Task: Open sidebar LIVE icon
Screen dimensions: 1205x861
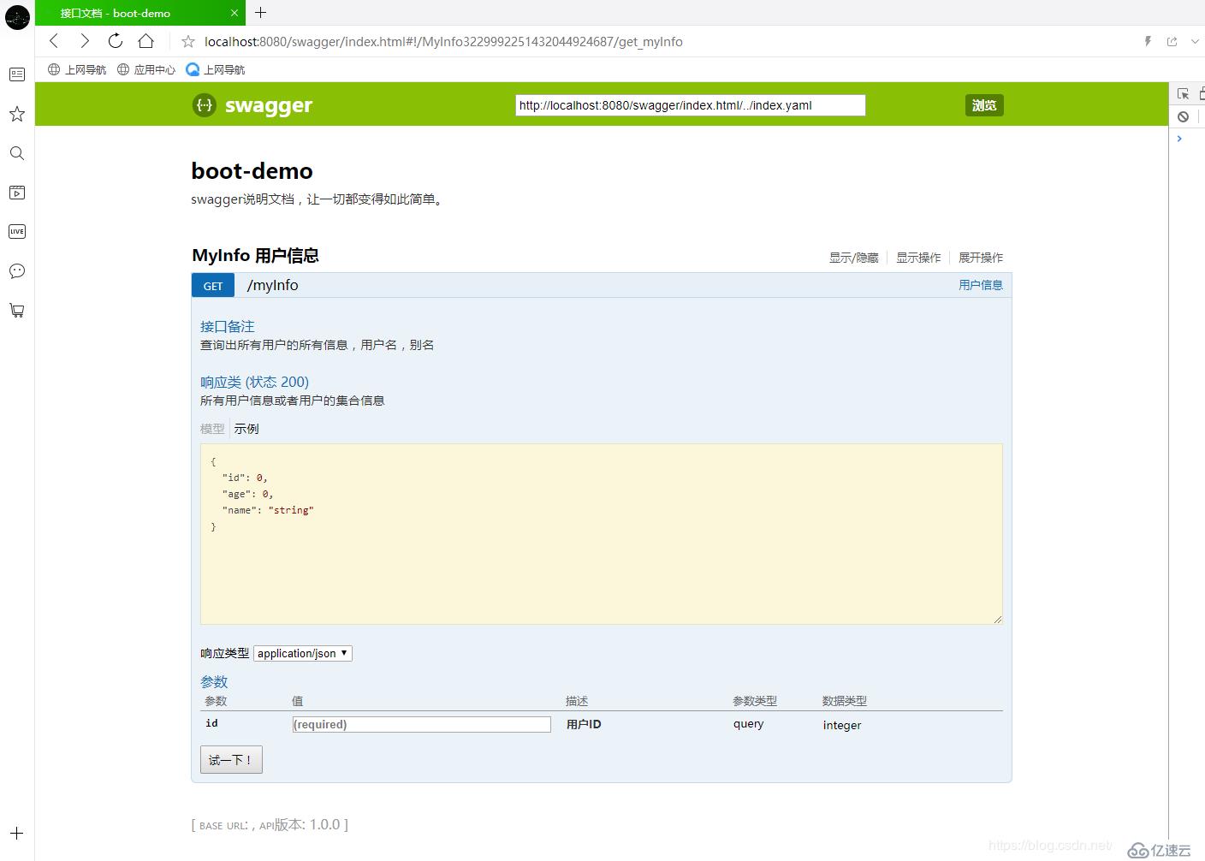Action: [x=17, y=231]
